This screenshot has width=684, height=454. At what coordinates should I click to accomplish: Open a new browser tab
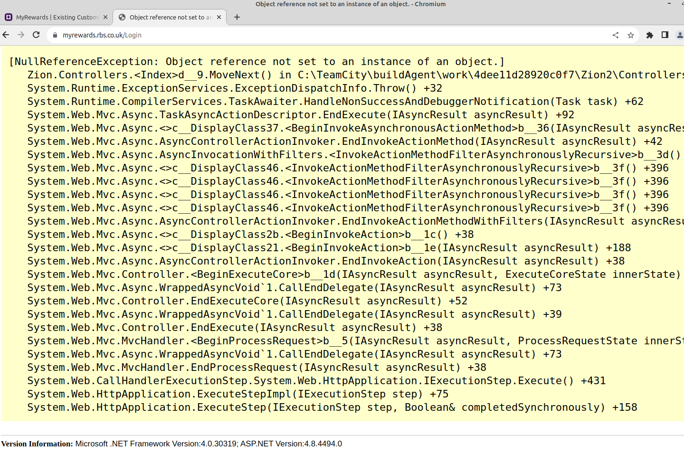[x=237, y=17]
